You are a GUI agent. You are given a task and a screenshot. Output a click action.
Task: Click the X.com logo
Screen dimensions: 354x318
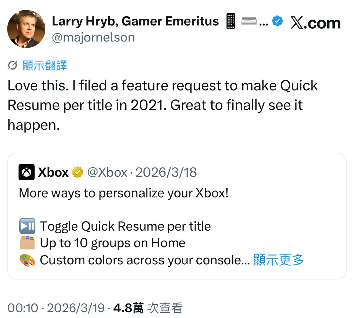pyautogui.click(x=315, y=23)
